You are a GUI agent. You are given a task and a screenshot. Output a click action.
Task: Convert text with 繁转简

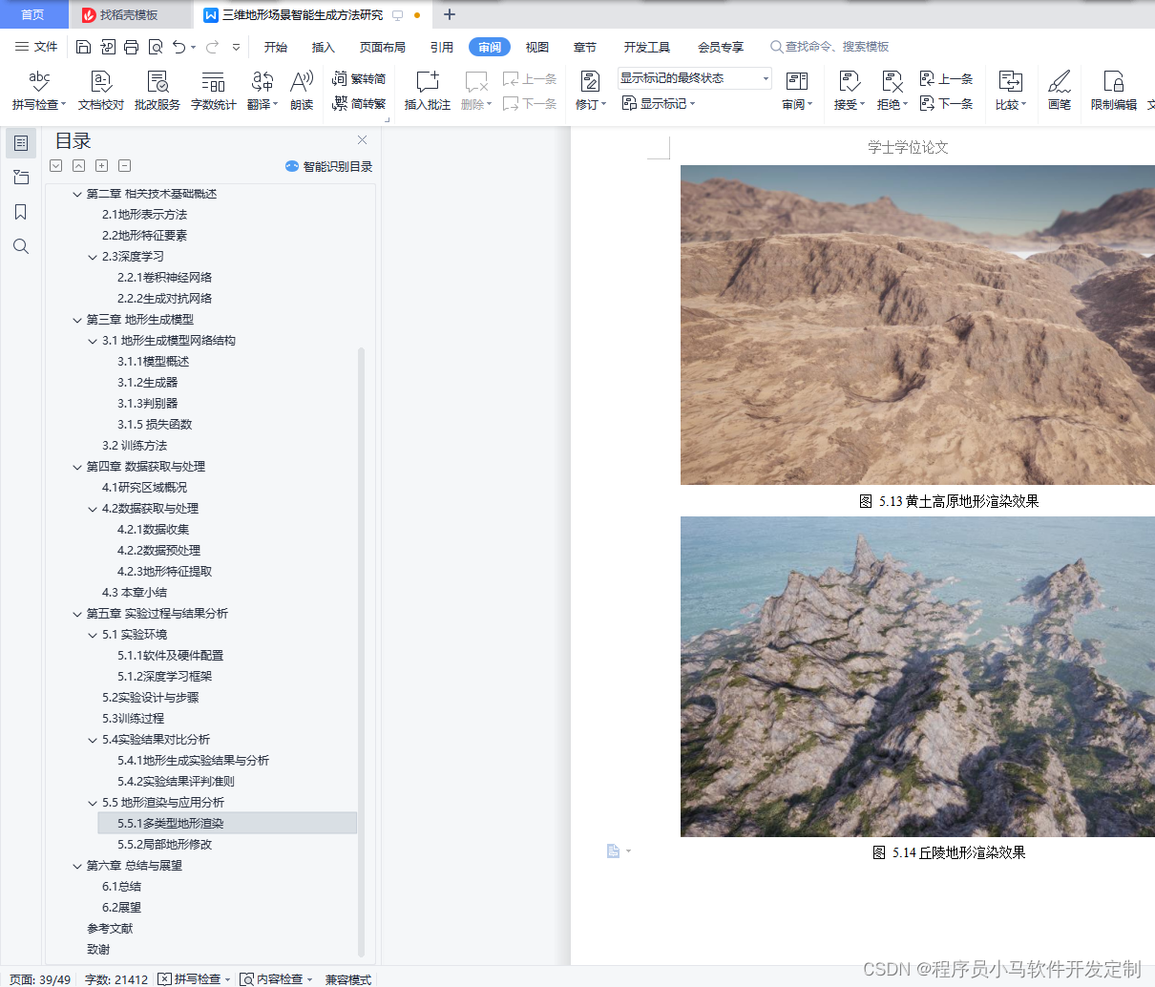click(x=359, y=78)
